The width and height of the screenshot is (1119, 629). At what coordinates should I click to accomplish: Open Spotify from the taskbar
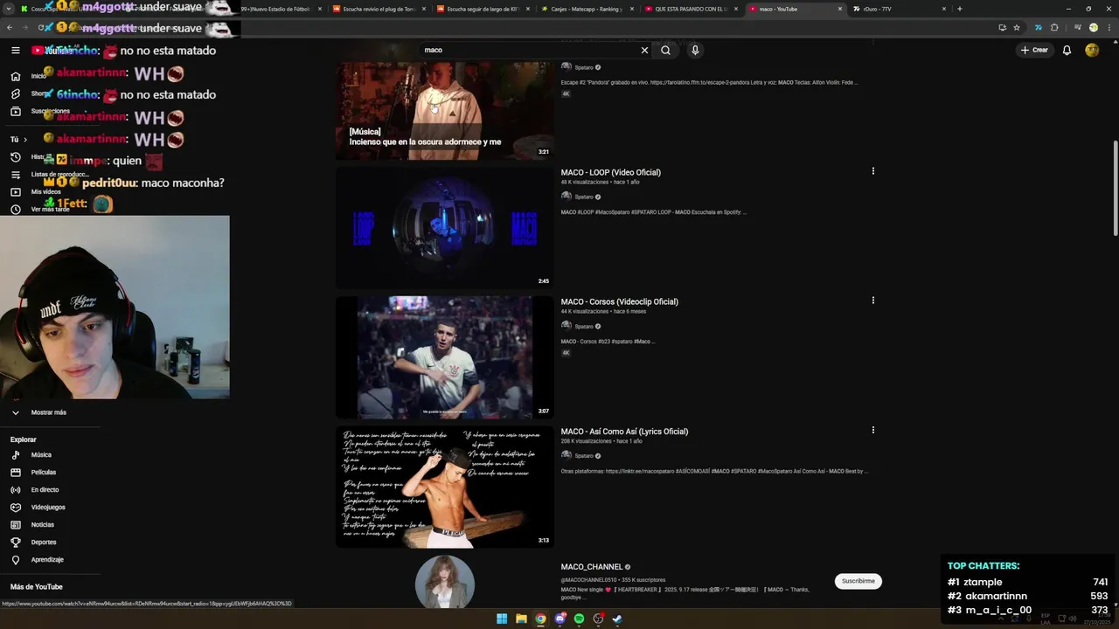pyautogui.click(x=580, y=619)
